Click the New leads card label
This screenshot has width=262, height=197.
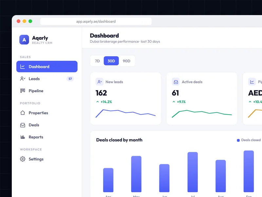click(x=114, y=82)
